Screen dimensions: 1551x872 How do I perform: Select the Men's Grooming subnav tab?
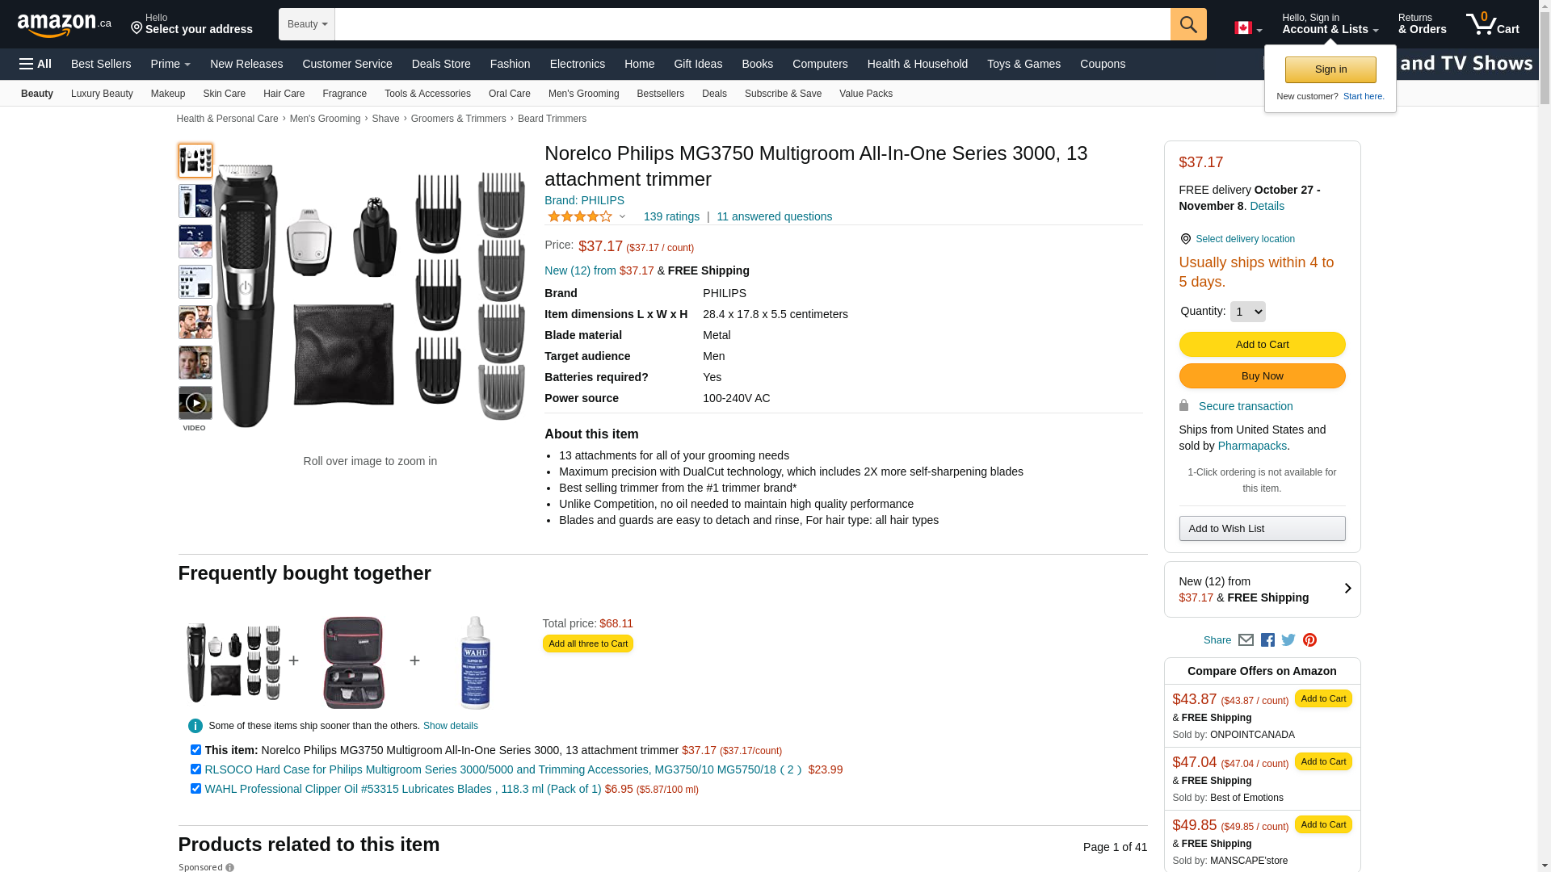click(583, 94)
